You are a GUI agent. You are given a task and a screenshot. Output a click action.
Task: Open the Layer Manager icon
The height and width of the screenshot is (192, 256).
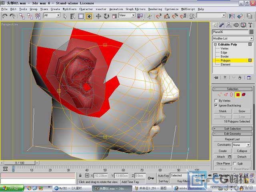(x=249, y=16)
